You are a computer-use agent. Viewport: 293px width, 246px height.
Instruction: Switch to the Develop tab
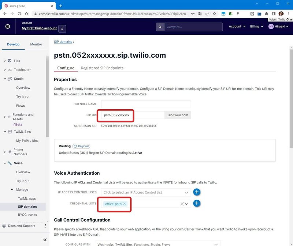click(13, 44)
